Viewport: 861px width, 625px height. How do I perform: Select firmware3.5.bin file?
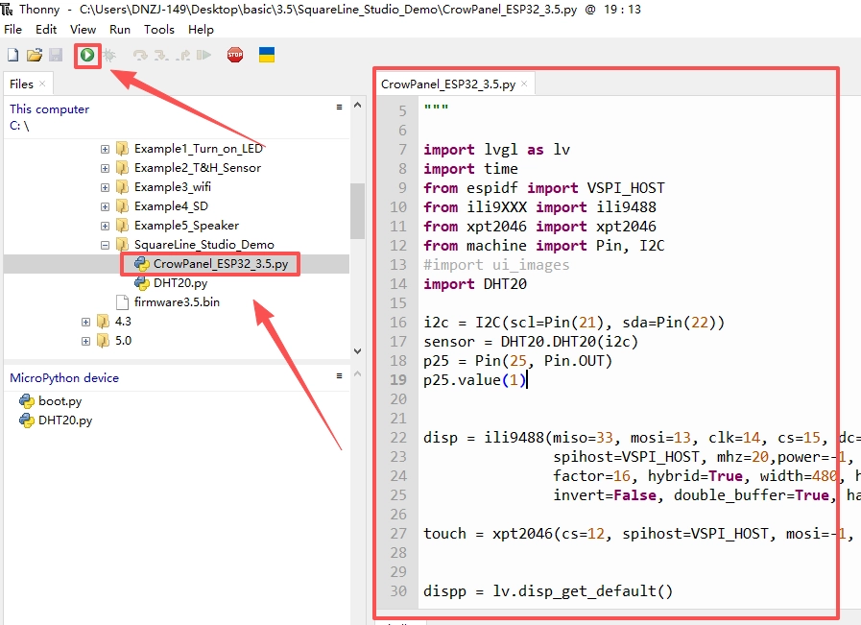[177, 302]
